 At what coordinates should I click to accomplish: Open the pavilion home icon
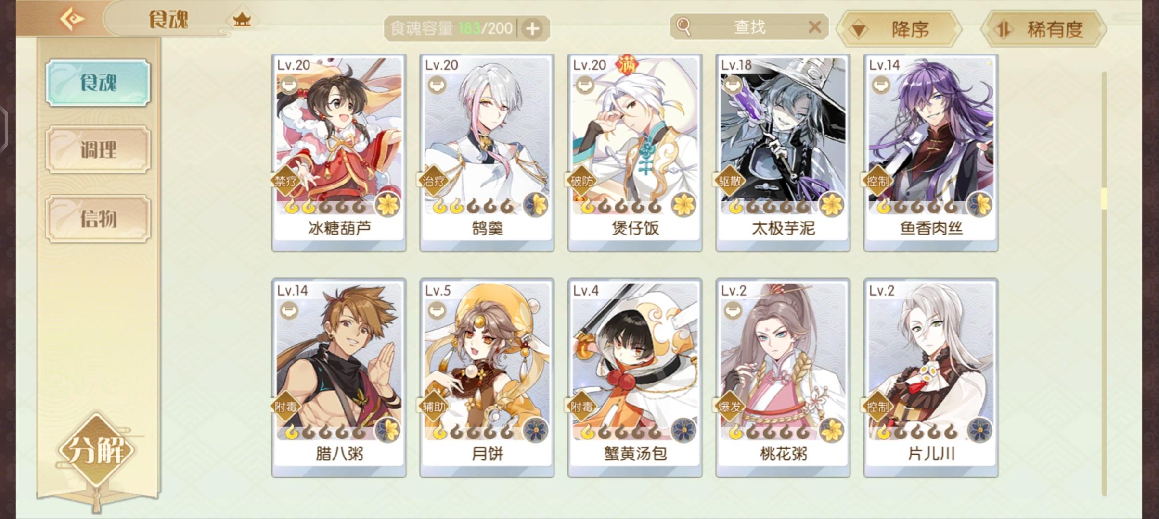coord(242,20)
